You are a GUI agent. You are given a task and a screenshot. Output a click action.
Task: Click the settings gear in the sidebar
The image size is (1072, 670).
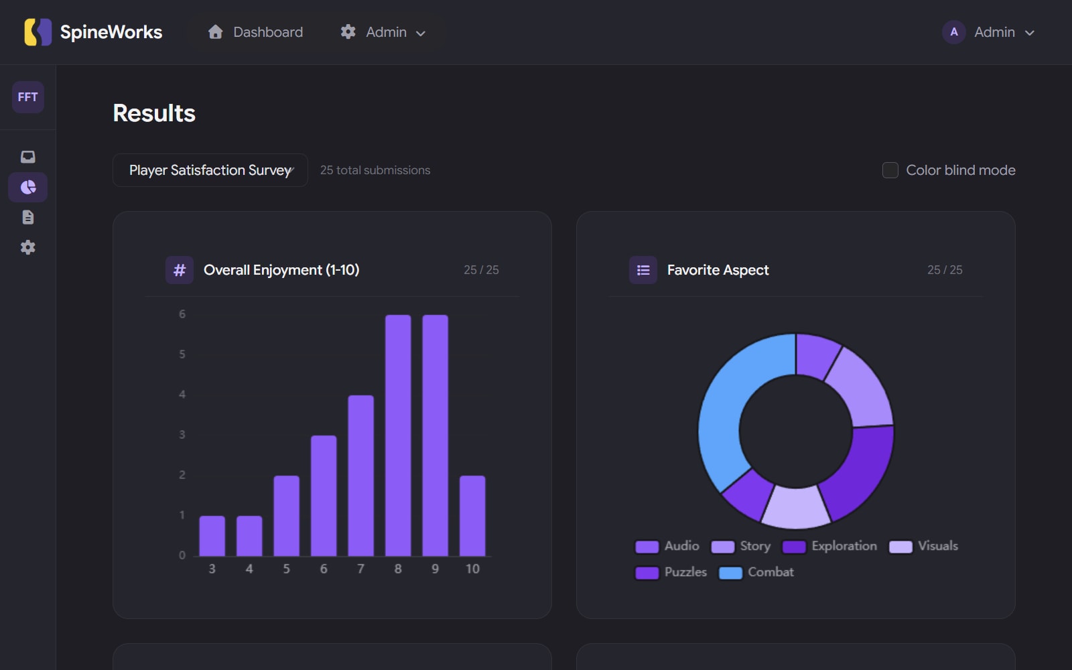click(27, 247)
